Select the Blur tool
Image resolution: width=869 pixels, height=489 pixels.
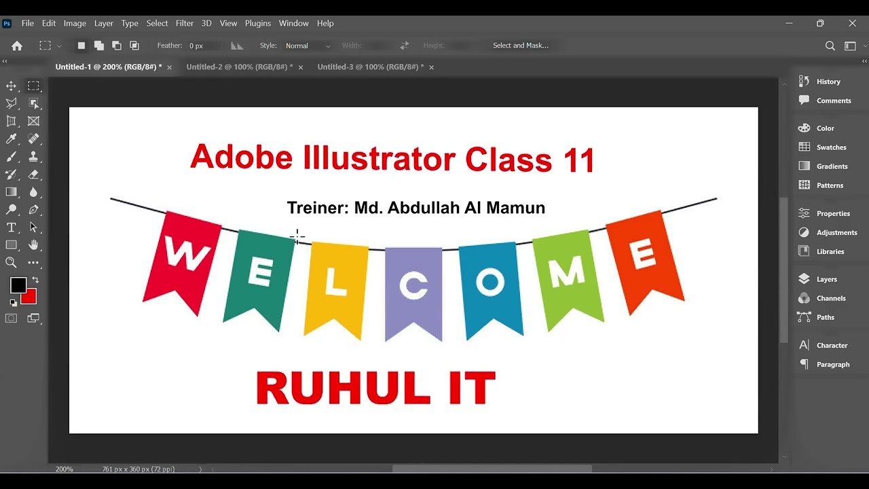[x=33, y=192]
